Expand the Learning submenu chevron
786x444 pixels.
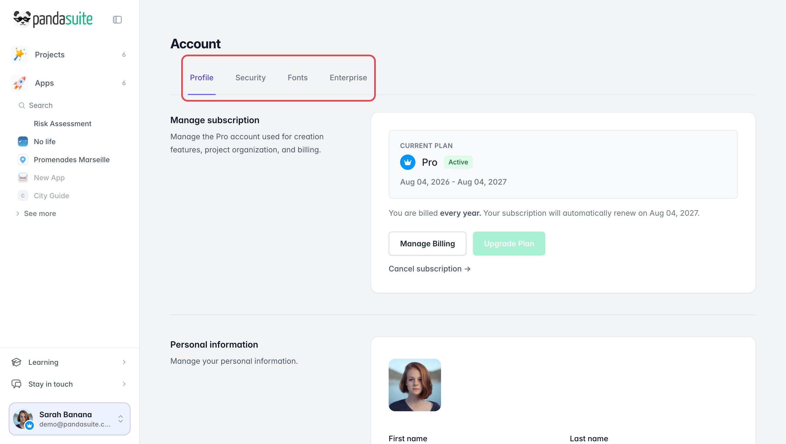(124, 362)
